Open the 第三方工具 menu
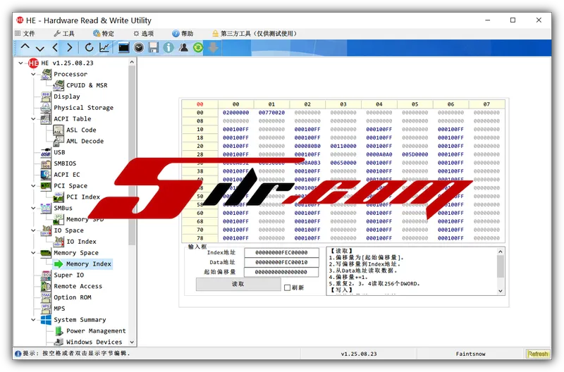This screenshot has width=564, height=372. coord(255,33)
